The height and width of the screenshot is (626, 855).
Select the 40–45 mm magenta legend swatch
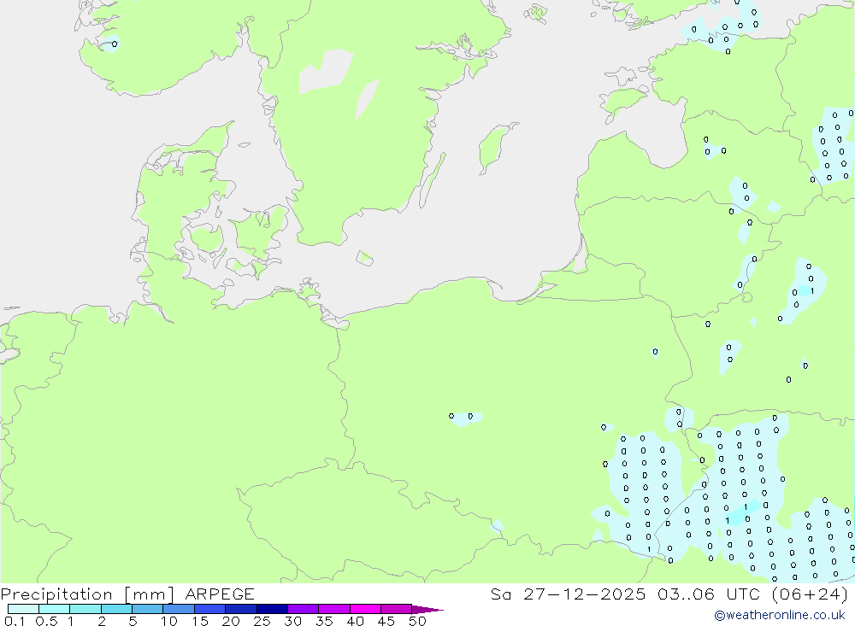[365, 609]
